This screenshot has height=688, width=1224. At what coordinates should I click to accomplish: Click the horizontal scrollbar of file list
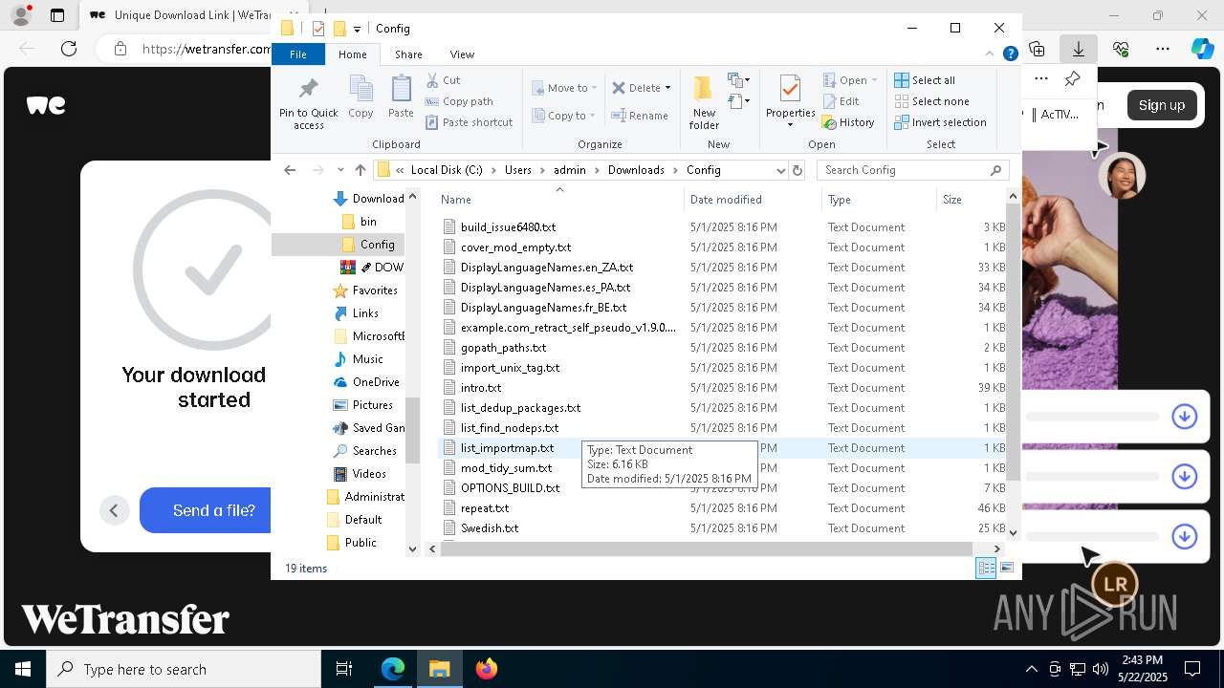coord(707,548)
